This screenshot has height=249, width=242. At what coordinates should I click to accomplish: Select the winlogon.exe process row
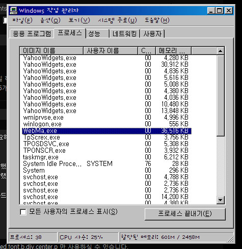point(106,124)
